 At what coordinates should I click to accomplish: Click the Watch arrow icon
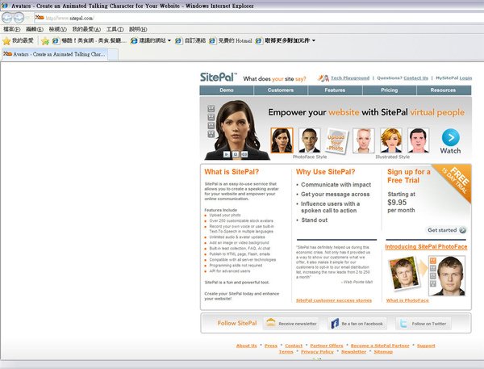coord(451,137)
